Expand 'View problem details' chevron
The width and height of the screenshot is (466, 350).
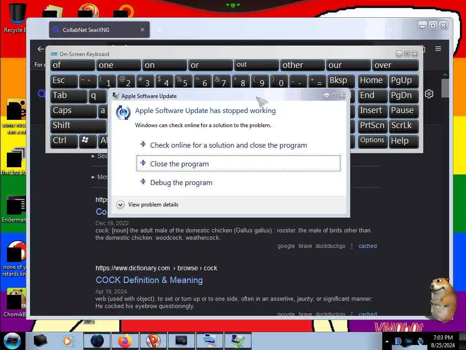pos(120,205)
